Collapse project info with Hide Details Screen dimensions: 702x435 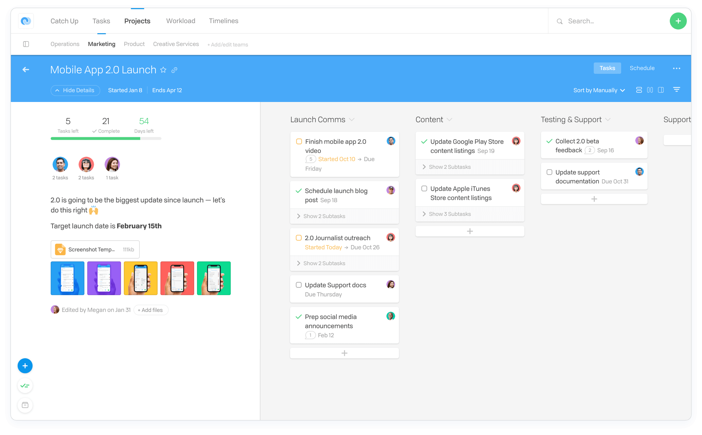(x=75, y=90)
